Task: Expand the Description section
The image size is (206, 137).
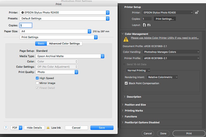Action: pos(124,97)
